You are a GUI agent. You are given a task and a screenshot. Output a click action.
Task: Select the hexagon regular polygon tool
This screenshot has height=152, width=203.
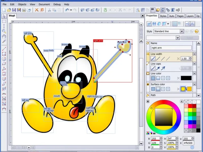pos(4,79)
